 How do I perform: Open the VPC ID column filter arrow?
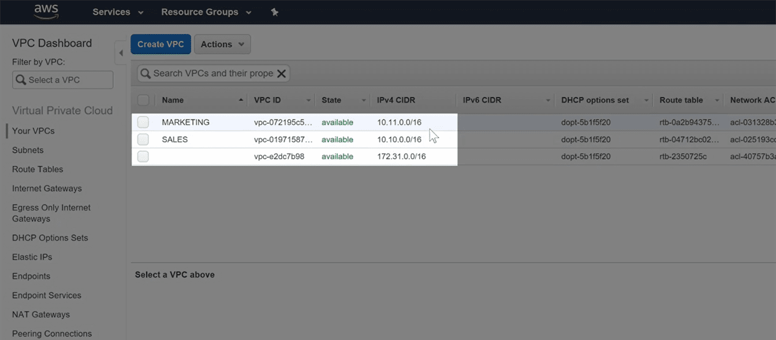[309, 100]
